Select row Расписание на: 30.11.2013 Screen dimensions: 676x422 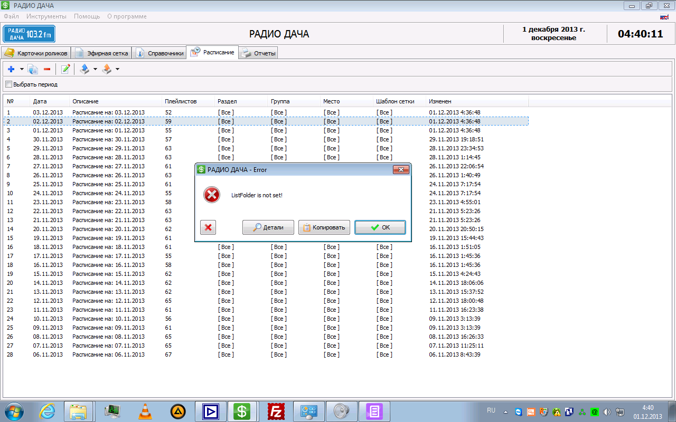pyautogui.click(x=266, y=139)
